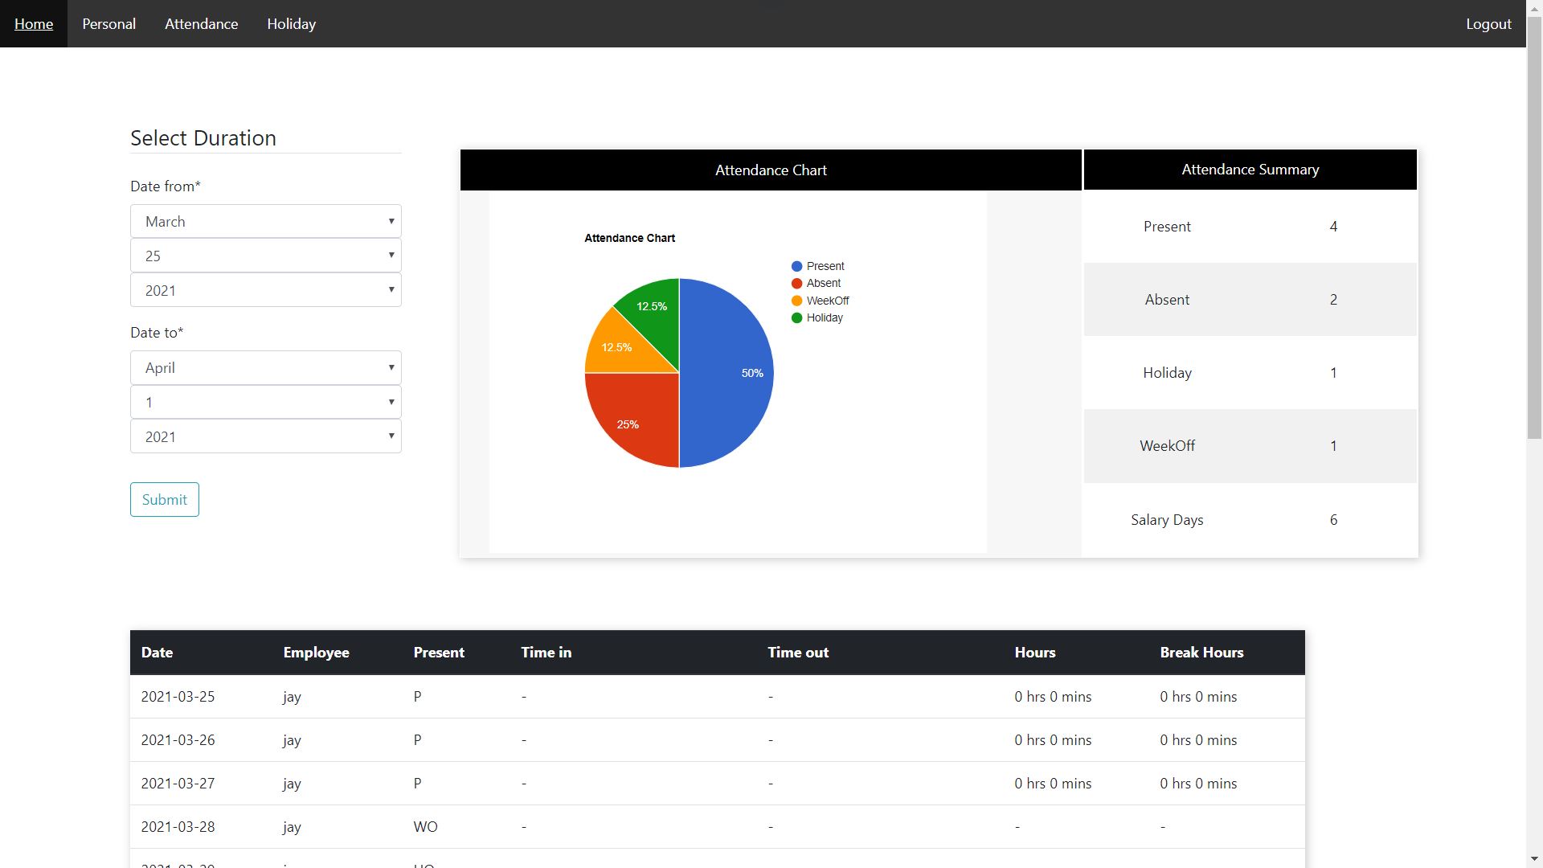1543x868 pixels.
Task: Open the 'Date to' month dropdown showing April
Action: coord(265,367)
